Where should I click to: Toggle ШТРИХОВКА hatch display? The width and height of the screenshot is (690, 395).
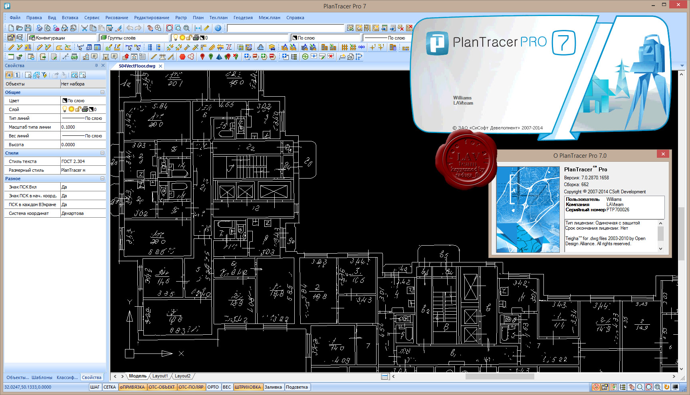click(x=248, y=387)
